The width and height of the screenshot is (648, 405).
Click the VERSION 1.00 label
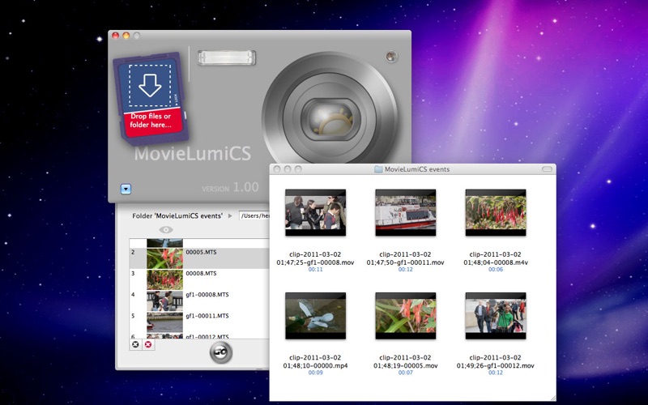pos(230,188)
